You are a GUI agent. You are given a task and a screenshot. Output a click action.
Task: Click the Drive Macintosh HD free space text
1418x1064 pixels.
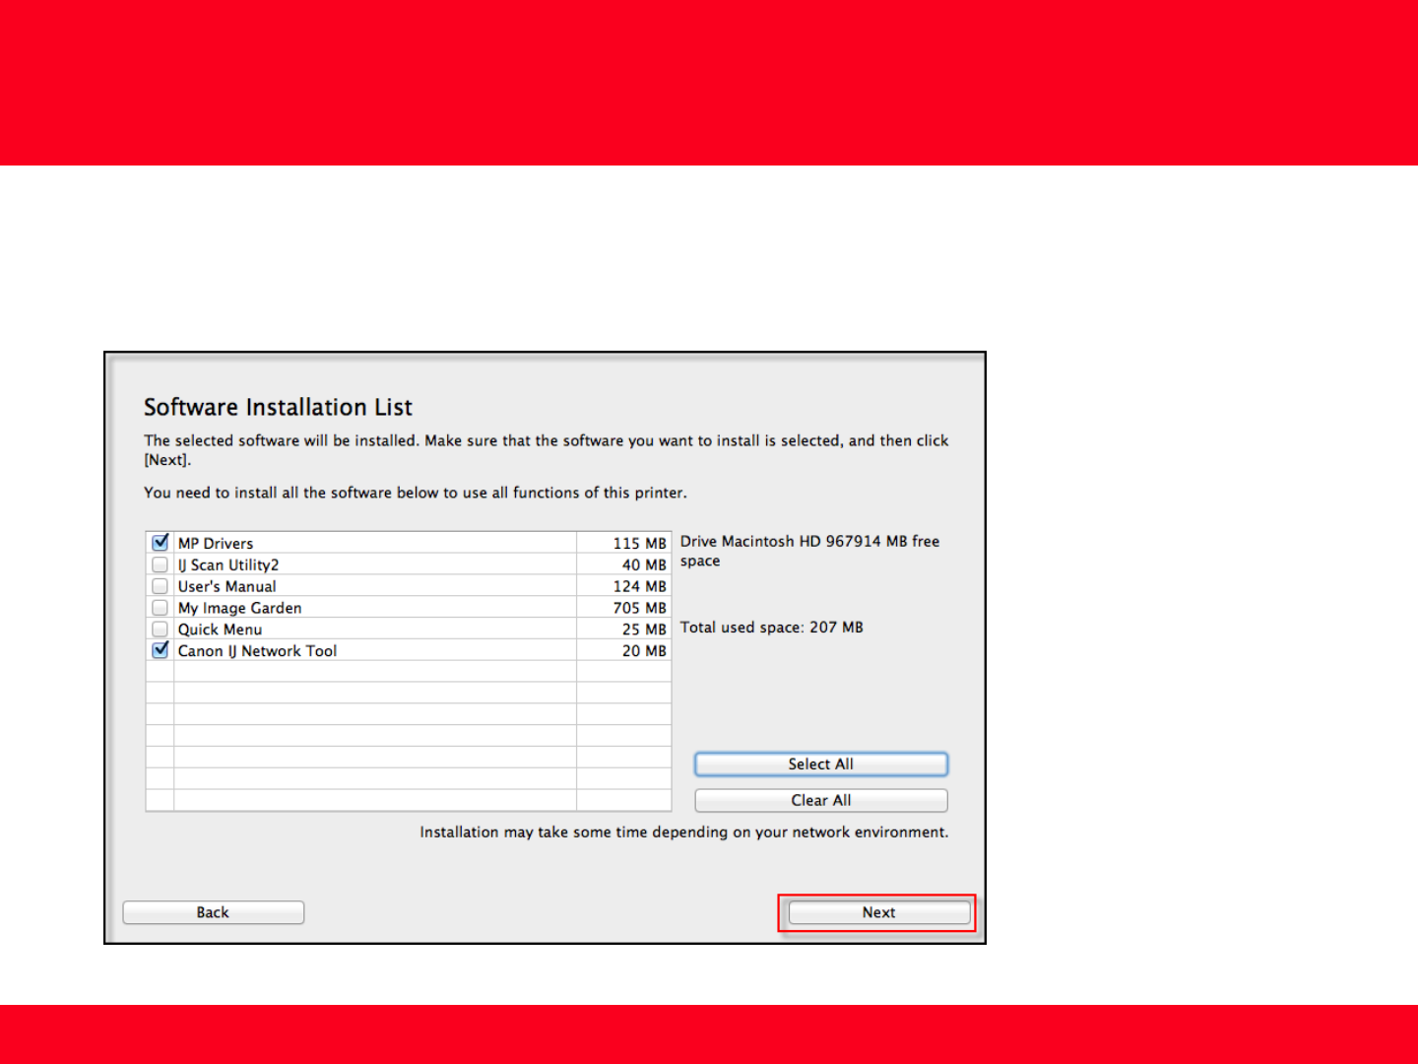point(810,551)
